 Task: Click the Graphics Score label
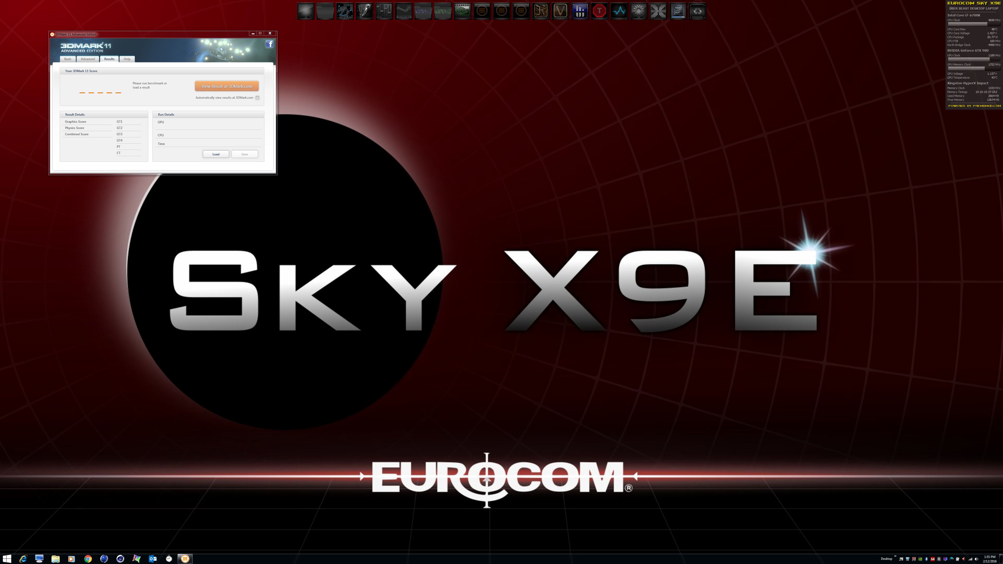pyautogui.click(x=75, y=121)
